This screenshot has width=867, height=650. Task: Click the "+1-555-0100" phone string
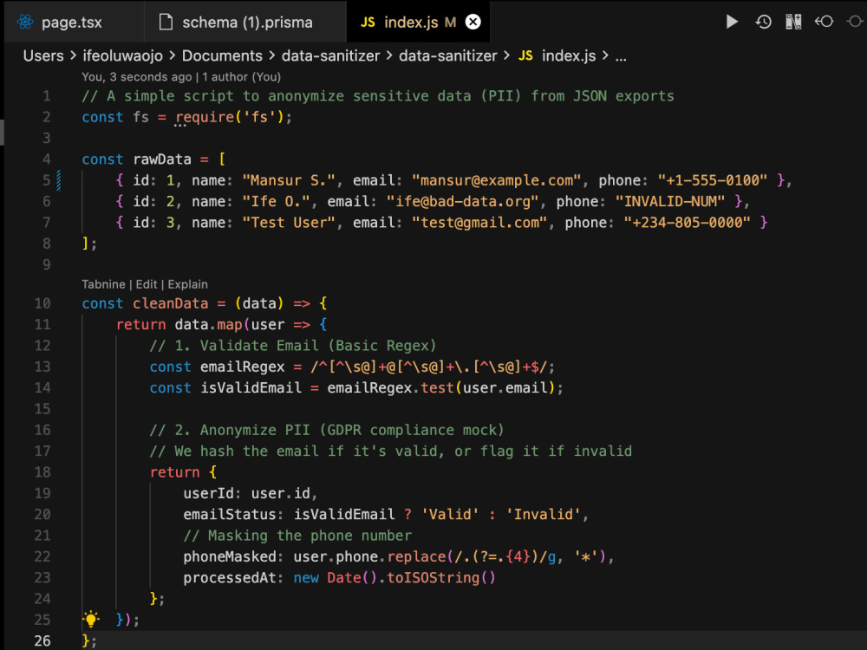coord(712,180)
